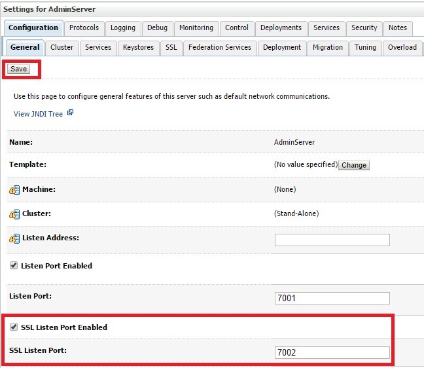Click the restart-required icon beside Cluster
424x368 pixels.
[14, 214]
